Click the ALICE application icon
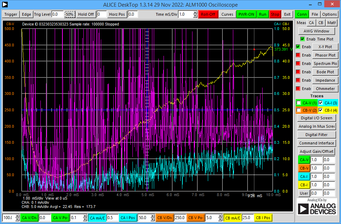341x224 pixels. point(5,5)
